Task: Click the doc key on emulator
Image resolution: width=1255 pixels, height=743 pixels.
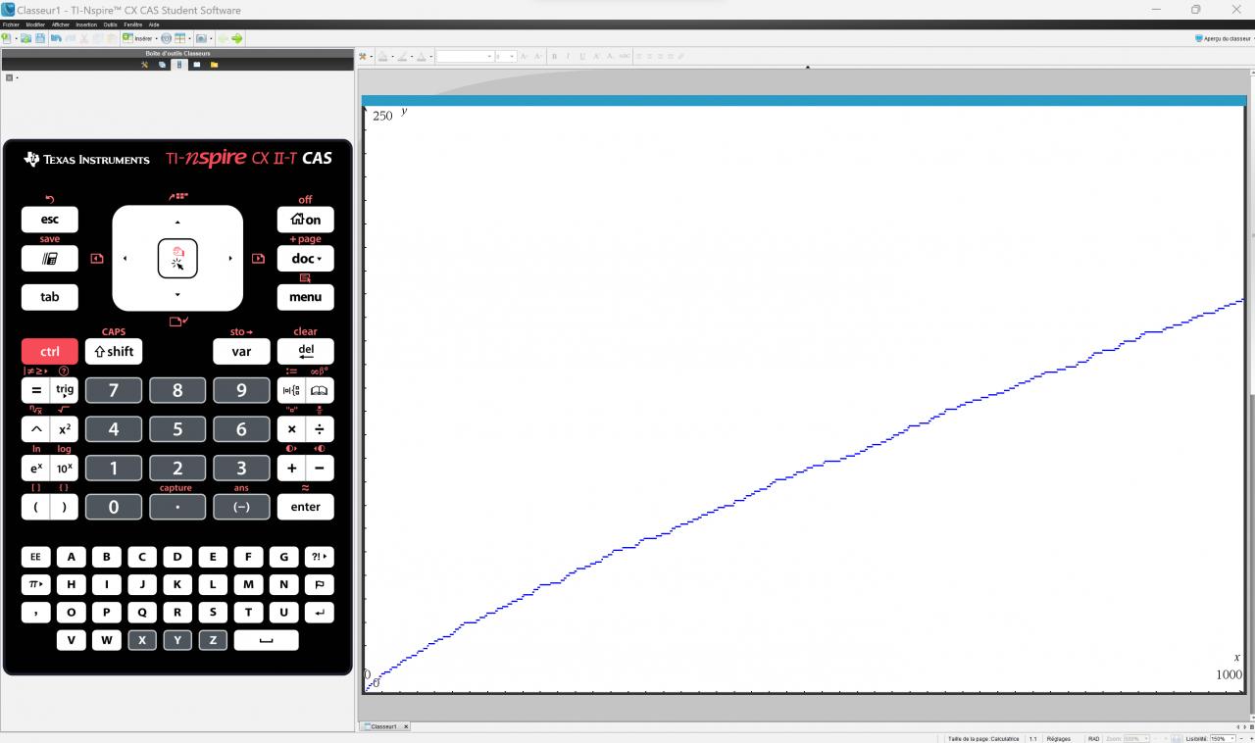Action: (x=305, y=259)
